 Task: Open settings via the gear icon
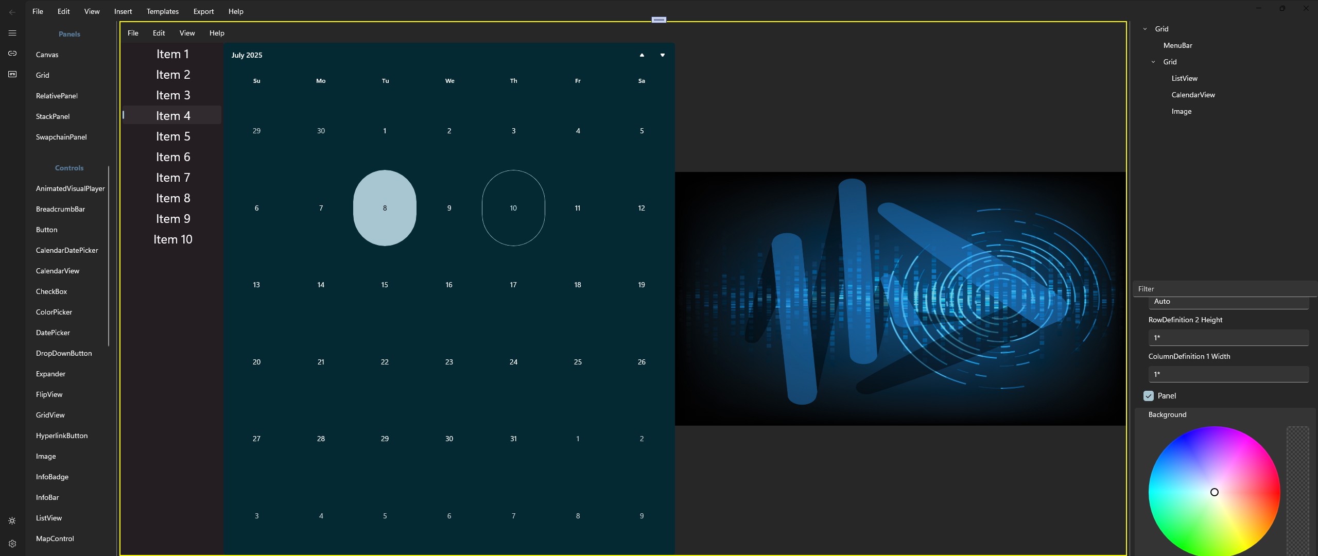tap(12, 544)
